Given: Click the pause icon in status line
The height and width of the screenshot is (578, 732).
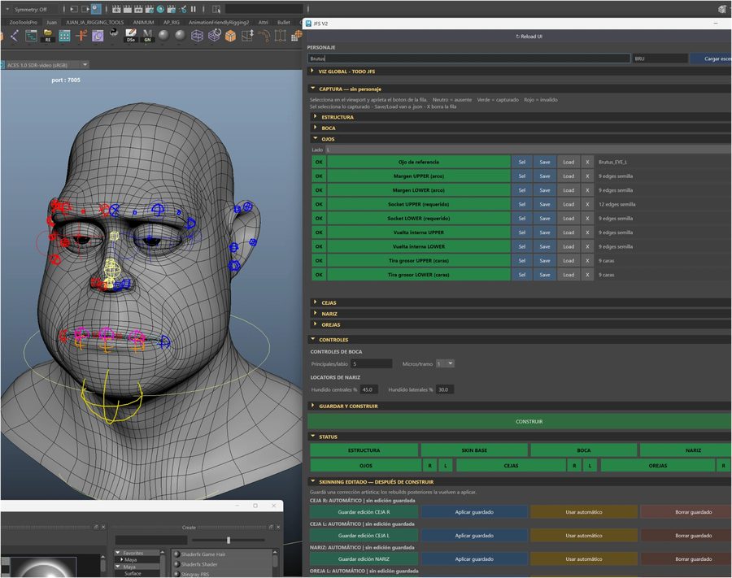Looking at the screenshot, I should (194, 9).
